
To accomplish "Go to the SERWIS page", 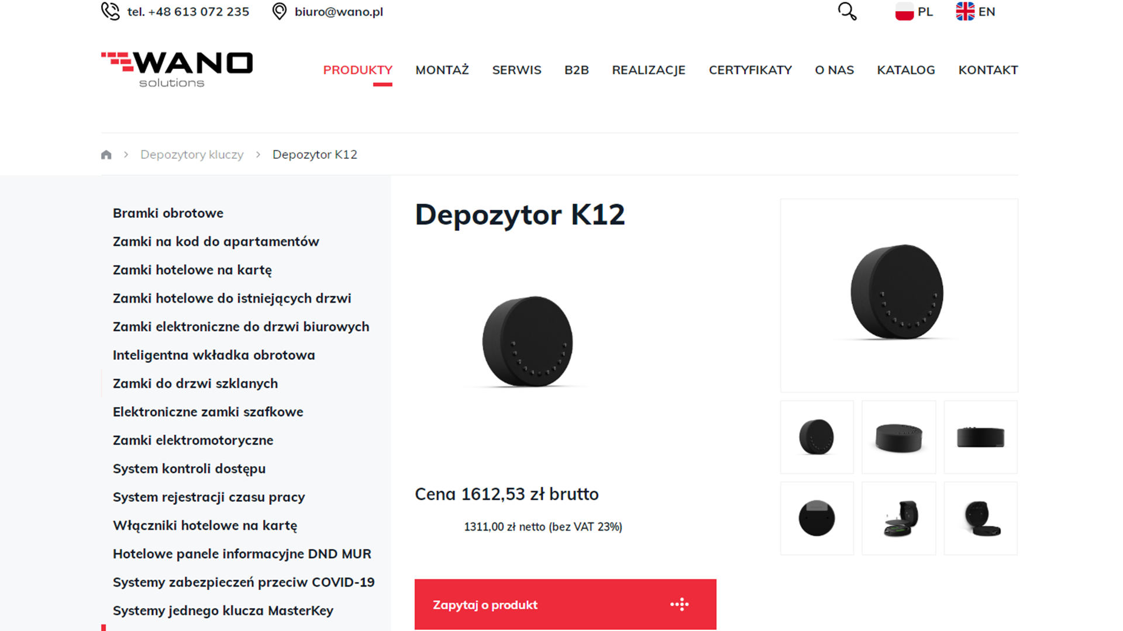I will 517,70.
